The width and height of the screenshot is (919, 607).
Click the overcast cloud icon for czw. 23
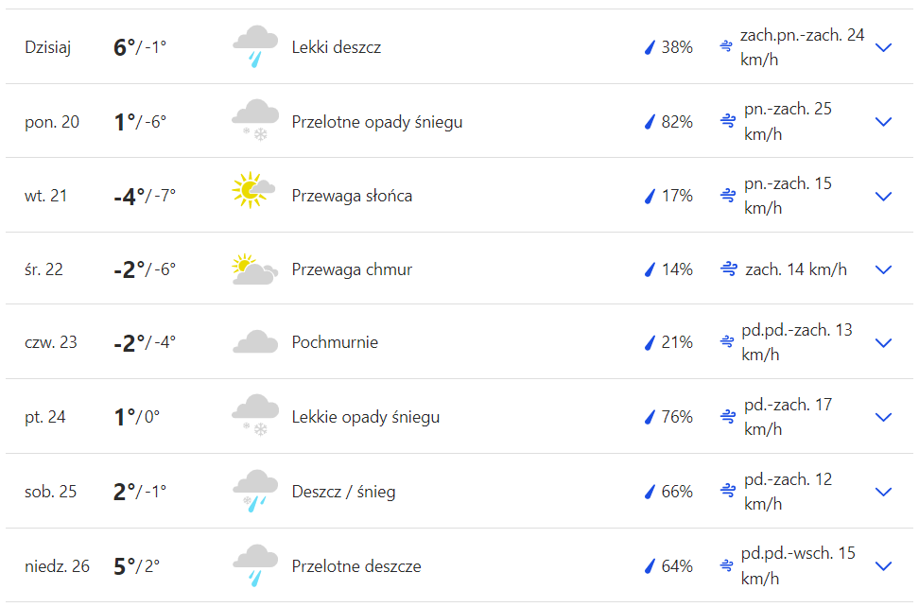pyautogui.click(x=255, y=342)
